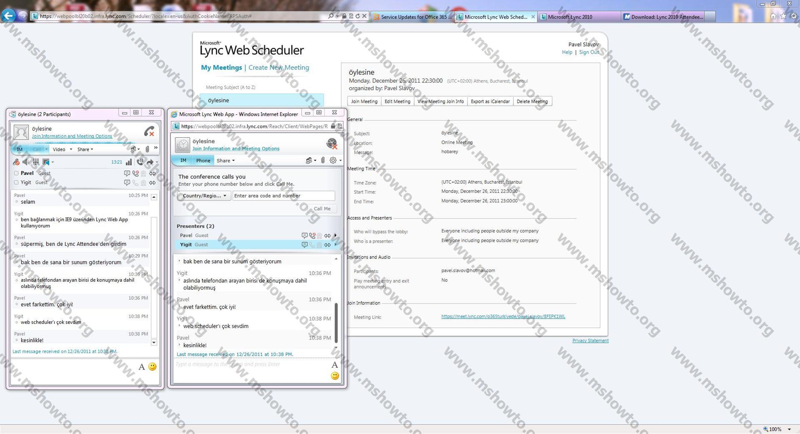This screenshot has height=434, width=800.
Task: Open font formatting in Lync Web App
Action: pyautogui.click(x=335, y=365)
